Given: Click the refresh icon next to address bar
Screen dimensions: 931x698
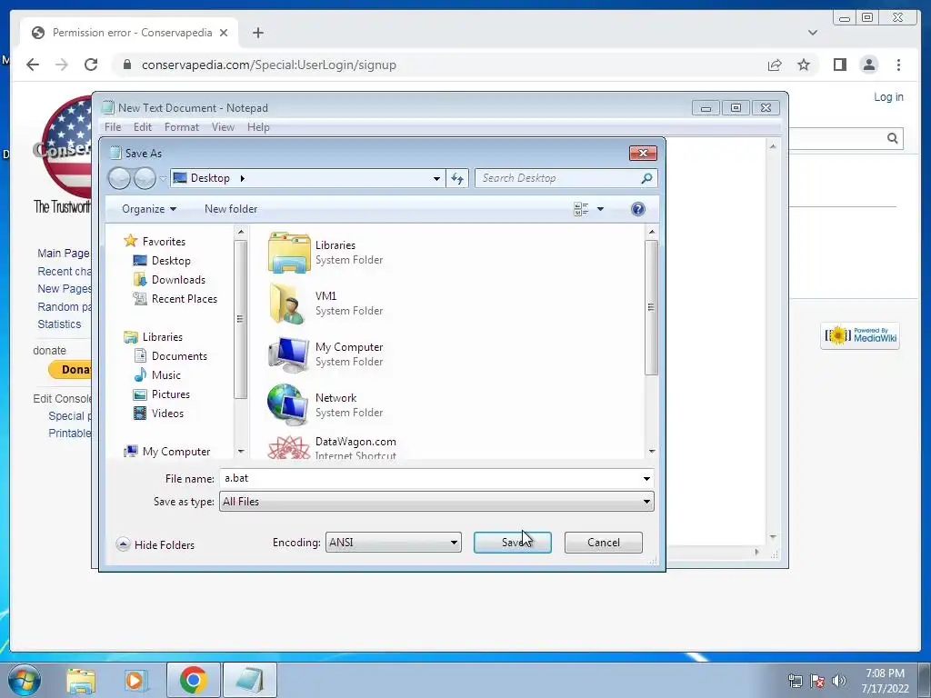Looking at the screenshot, I should [x=457, y=178].
